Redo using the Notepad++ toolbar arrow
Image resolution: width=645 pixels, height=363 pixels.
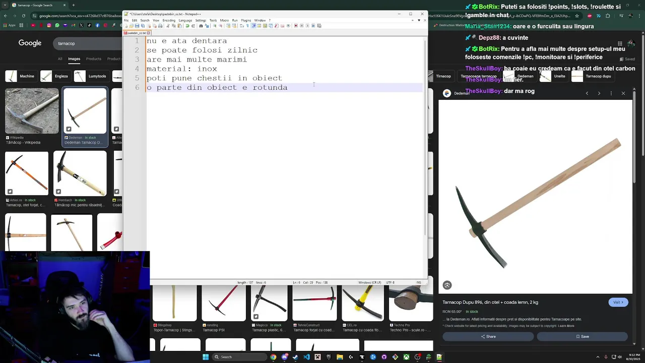(193, 25)
